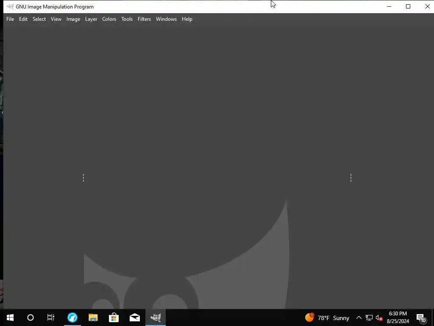Maximize the GIMP window
Image resolution: width=434 pixels, height=326 pixels.
pyautogui.click(x=408, y=6)
